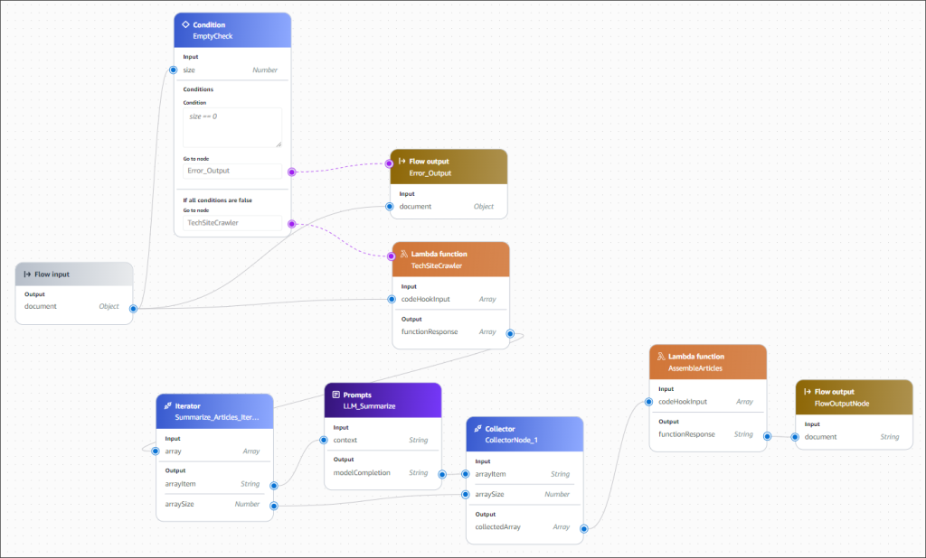Click the 'modelCompletion' output label

click(362, 473)
